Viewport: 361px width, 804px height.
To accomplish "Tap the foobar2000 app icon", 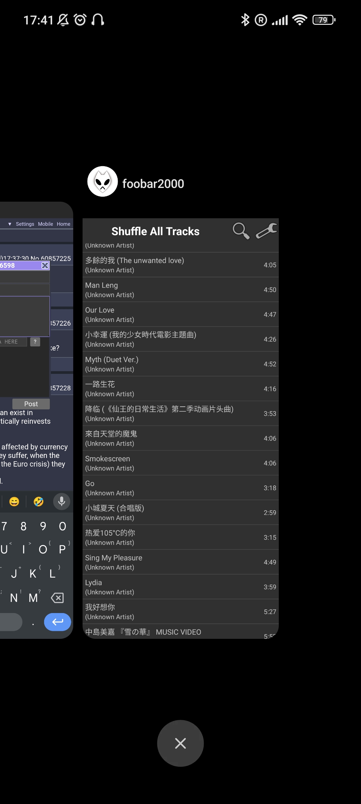I will coord(102,181).
